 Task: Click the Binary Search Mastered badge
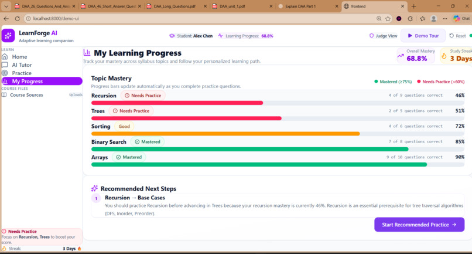[148, 142]
